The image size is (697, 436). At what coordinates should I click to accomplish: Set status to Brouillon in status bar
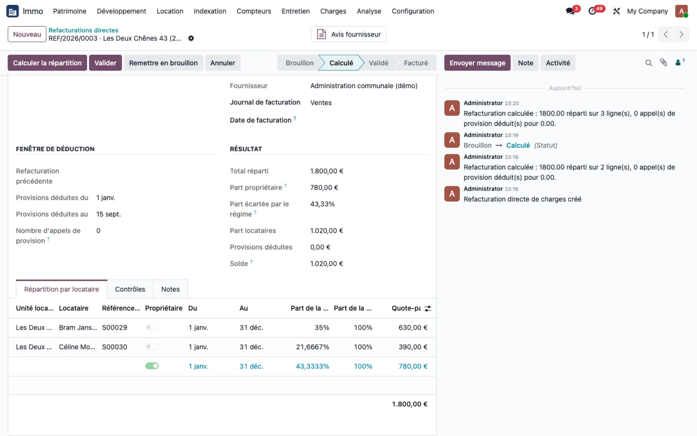tap(300, 63)
